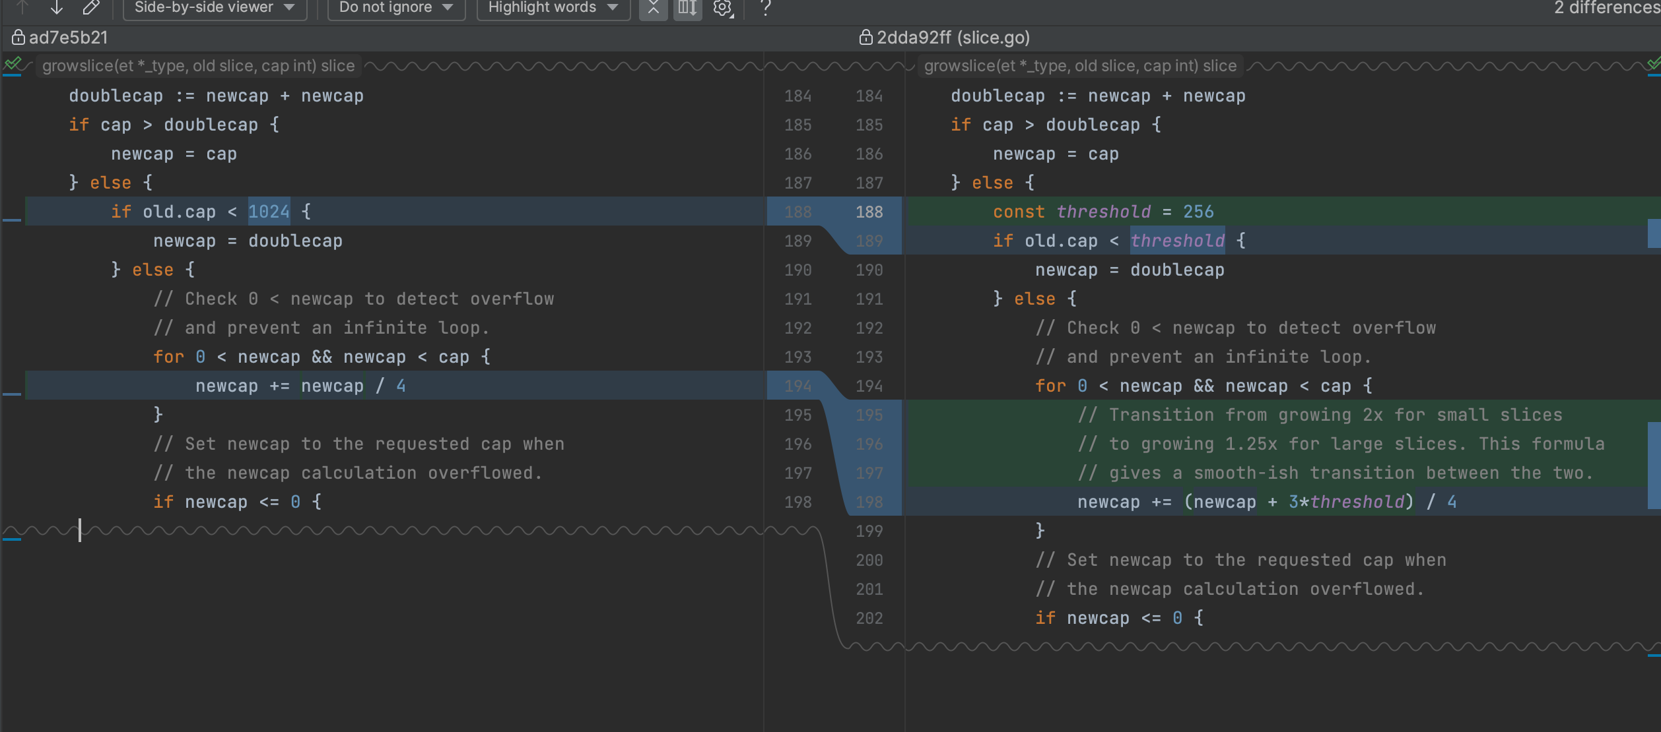Click '// gives a smooth-ish transition' comment
The height and width of the screenshot is (732, 1661).
pyautogui.click(x=1336, y=473)
